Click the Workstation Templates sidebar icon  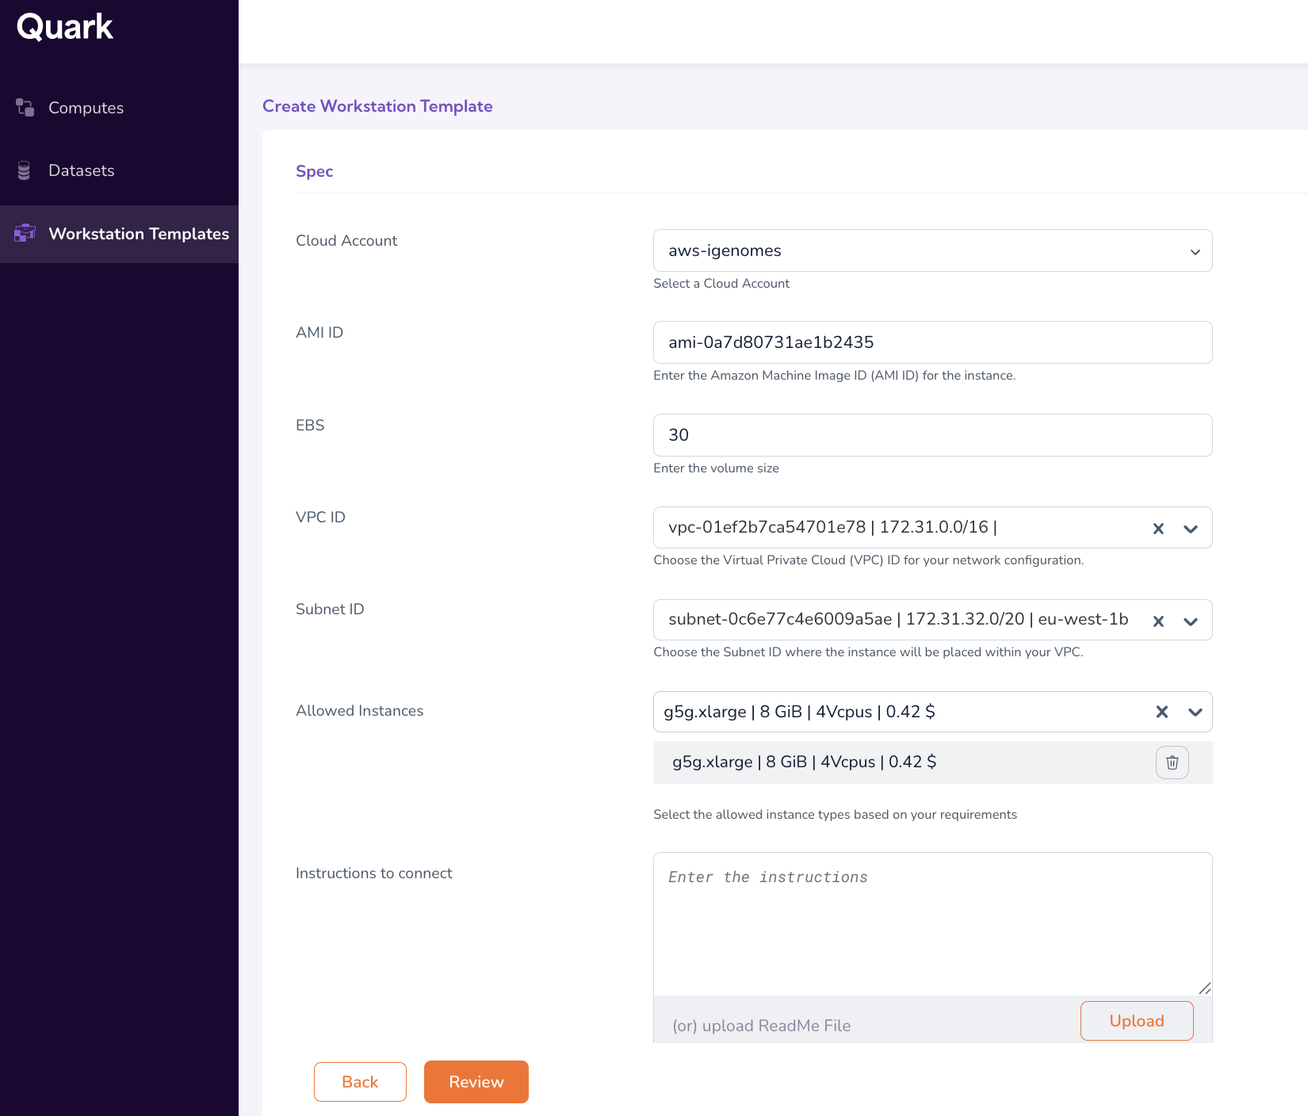pos(25,233)
